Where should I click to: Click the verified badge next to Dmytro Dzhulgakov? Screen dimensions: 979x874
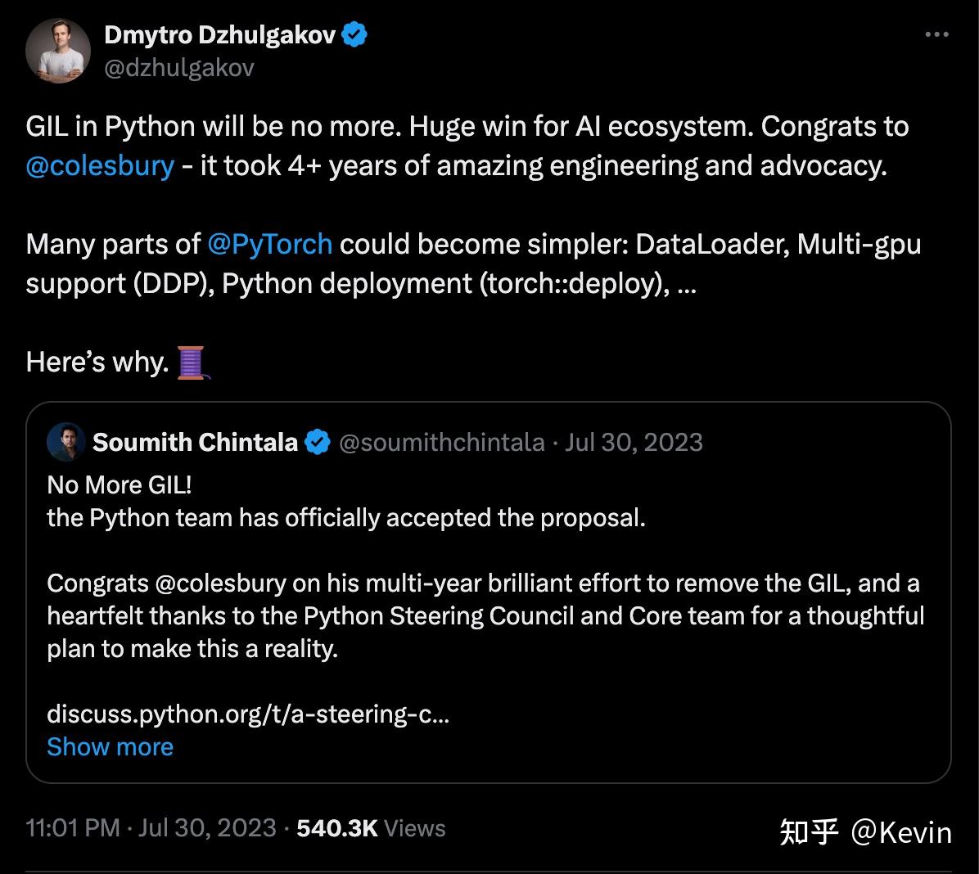coord(354,33)
